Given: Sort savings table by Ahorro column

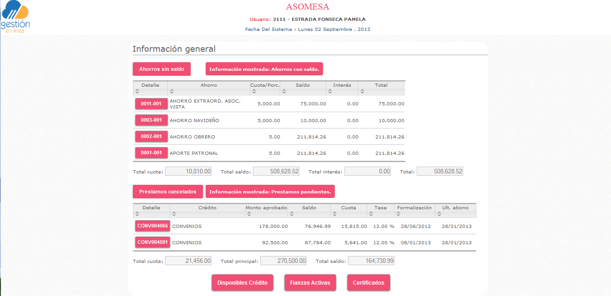Looking at the screenshot, I should point(209,88).
